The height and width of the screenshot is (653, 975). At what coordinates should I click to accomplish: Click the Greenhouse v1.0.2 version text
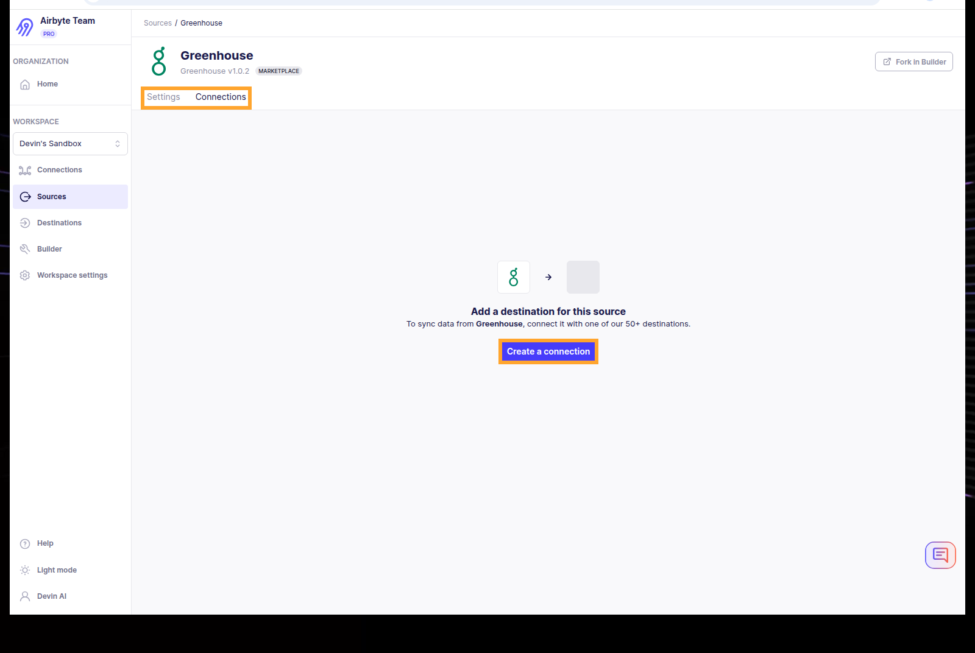214,71
